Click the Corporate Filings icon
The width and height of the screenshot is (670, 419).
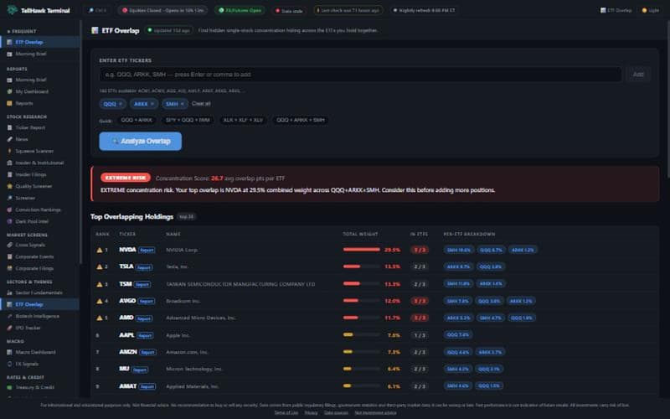click(9, 268)
